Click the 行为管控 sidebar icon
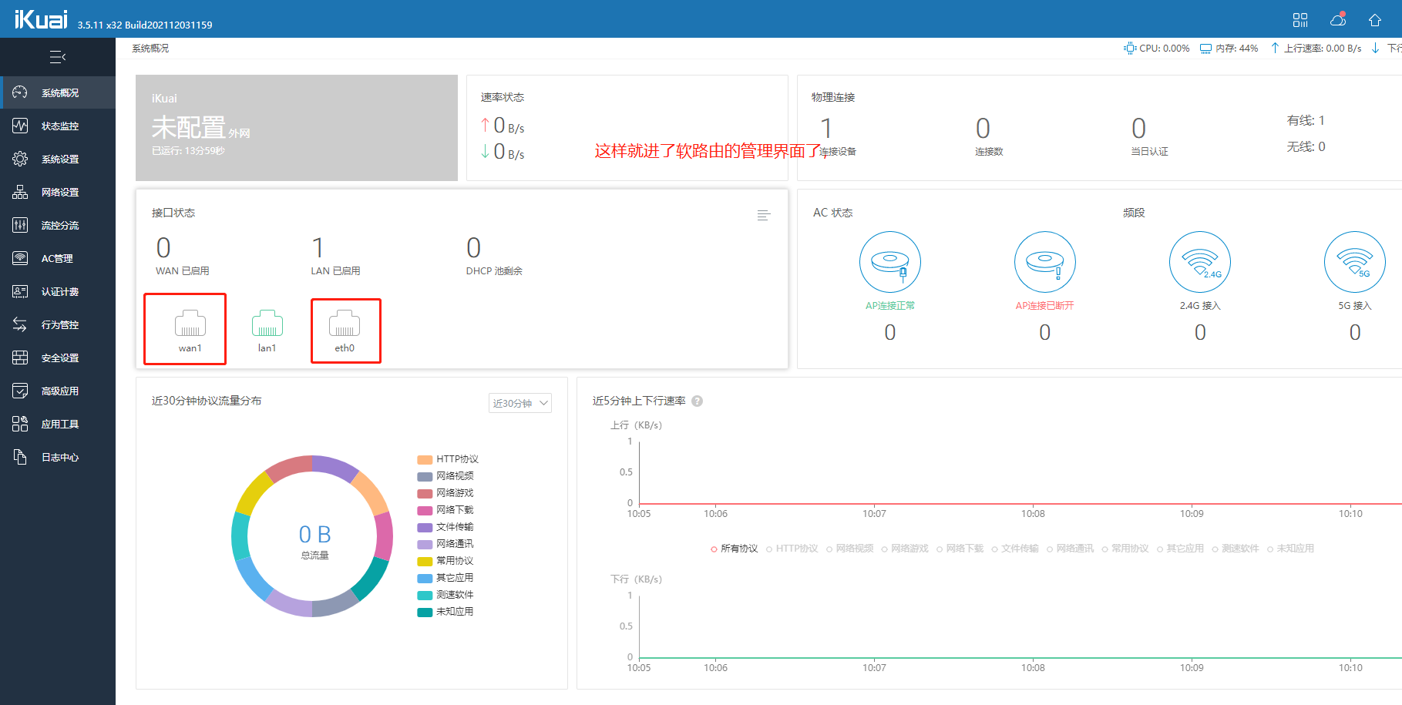This screenshot has height=705, width=1402. coord(20,324)
